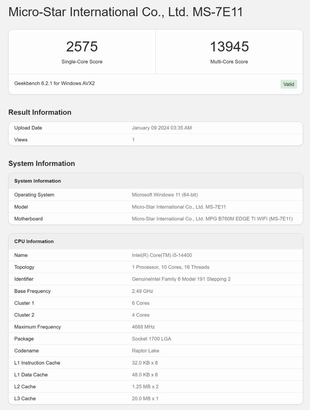Image resolution: width=310 pixels, height=410 pixels.
Task: Click the page title MS-7E11 heading
Action: pos(126,12)
